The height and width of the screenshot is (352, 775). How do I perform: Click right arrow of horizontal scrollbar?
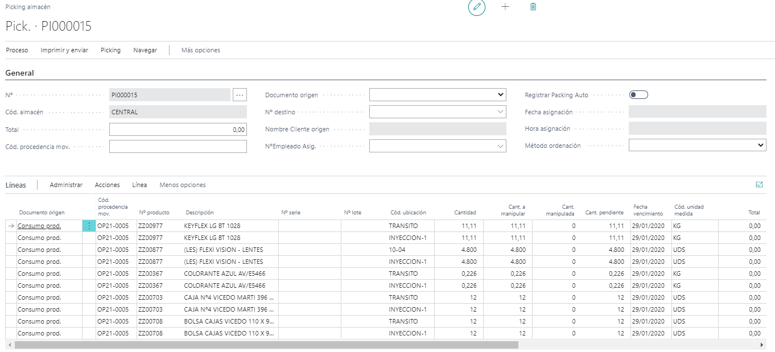[x=762, y=345]
